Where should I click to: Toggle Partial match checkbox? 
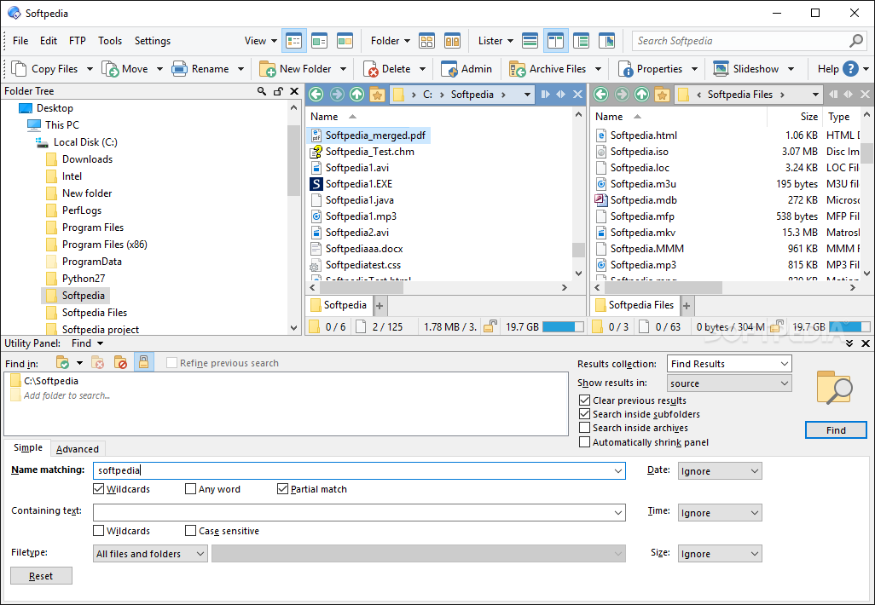click(x=282, y=489)
